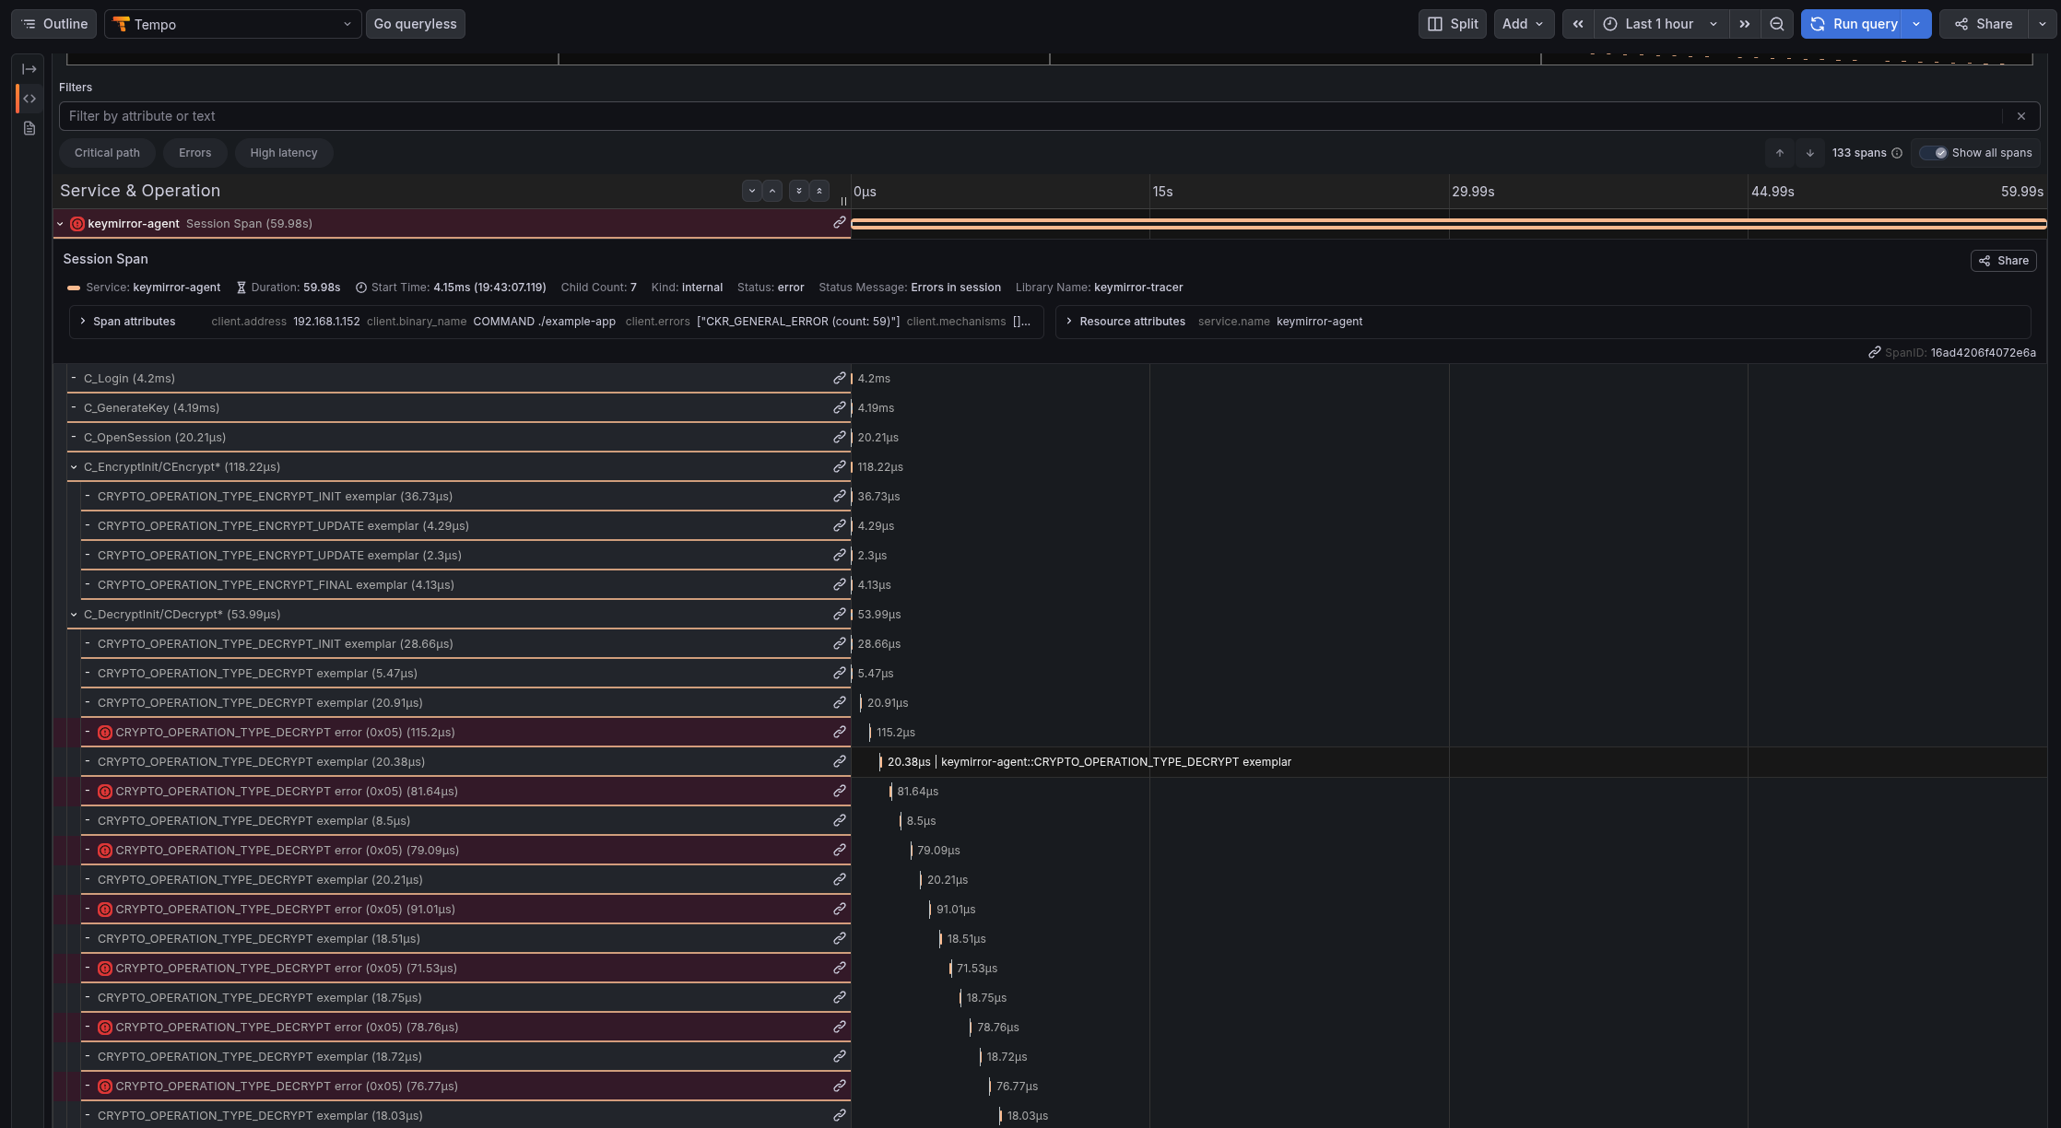This screenshot has height=1128, width=2061.
Task: Click the collapse sidebar arrow icon
Action: point(29,69)
